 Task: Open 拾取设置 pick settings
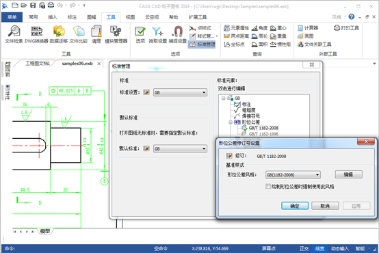pos(158,34)
